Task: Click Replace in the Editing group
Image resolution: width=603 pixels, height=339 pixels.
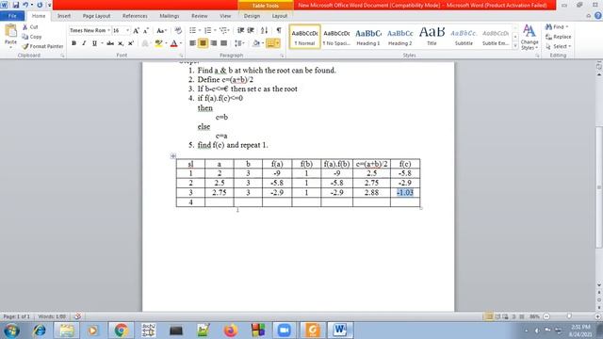Action: (559, 37)
